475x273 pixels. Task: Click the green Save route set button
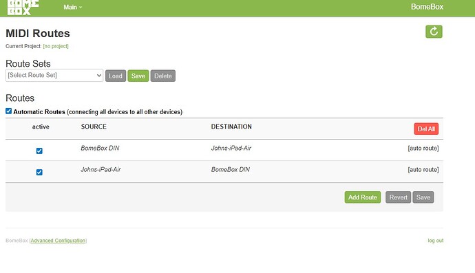point(138,76)
